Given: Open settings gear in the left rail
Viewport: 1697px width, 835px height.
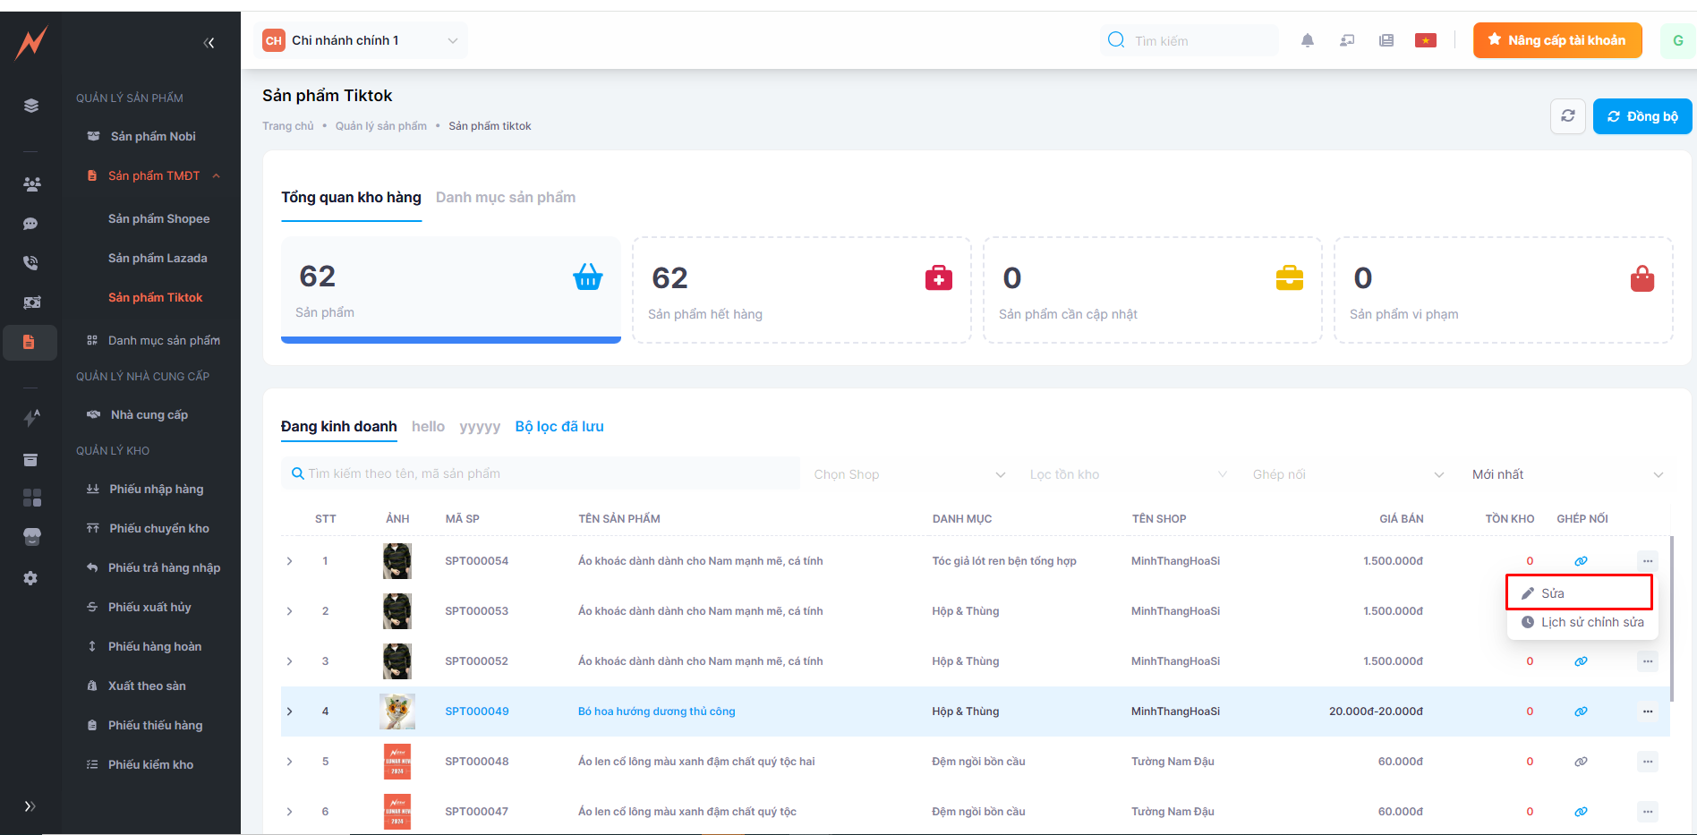Looking at the screenshot, I should click(x=30, y=578).
